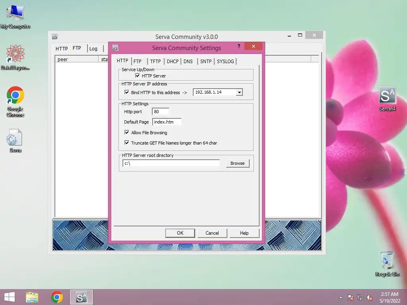
Task: Show hidden system tray icons
Action: point(341,297)
